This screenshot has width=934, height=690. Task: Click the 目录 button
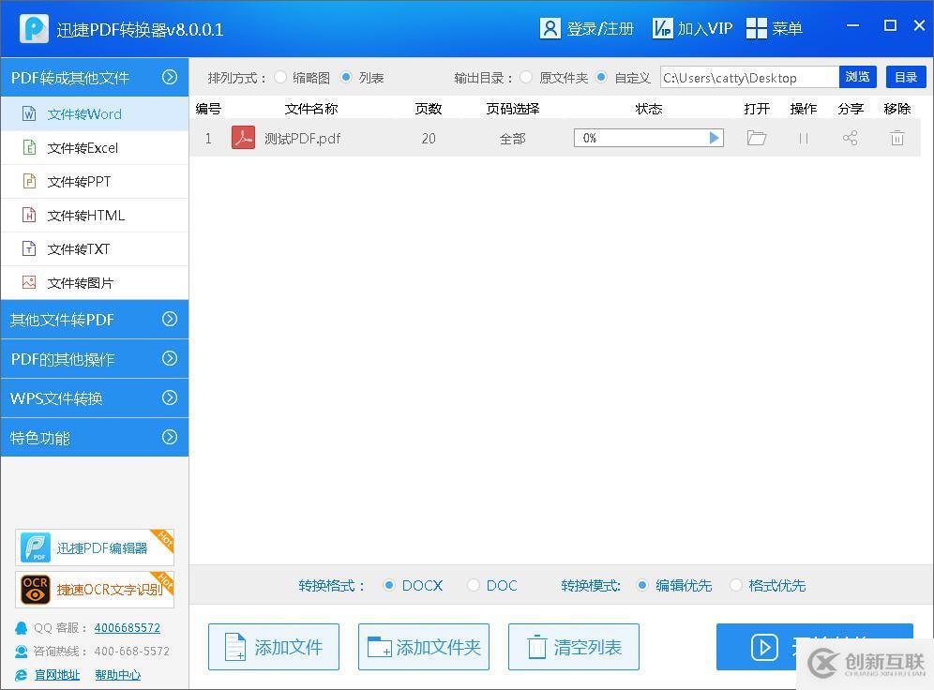coord(906,77)
